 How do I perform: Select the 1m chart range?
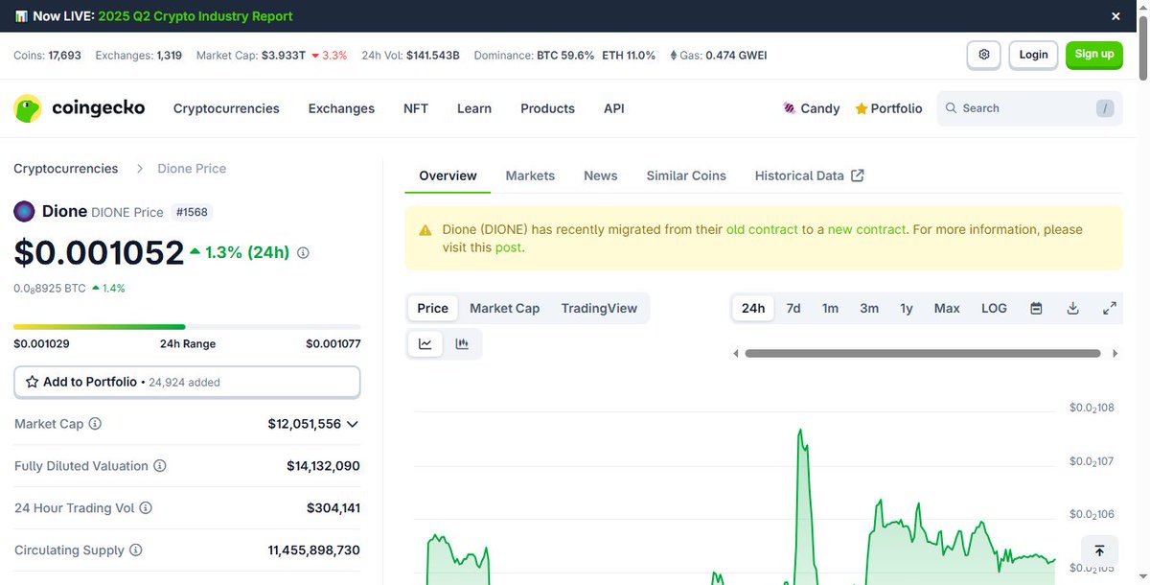[830, 308]
